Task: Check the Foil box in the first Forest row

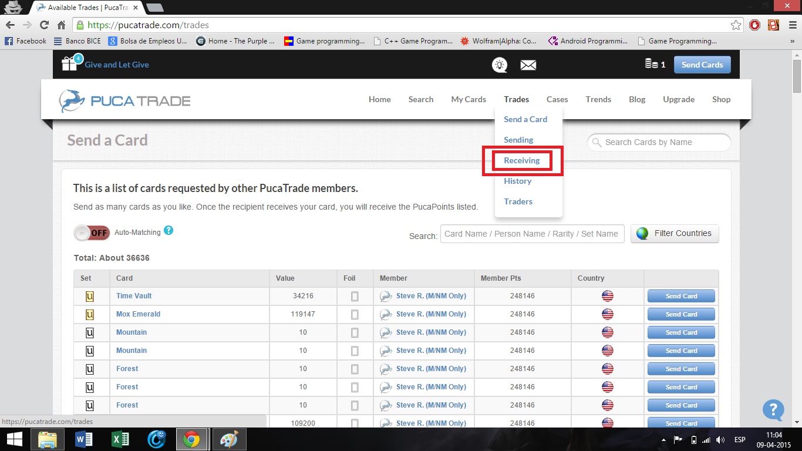Action: click(355, 369)
